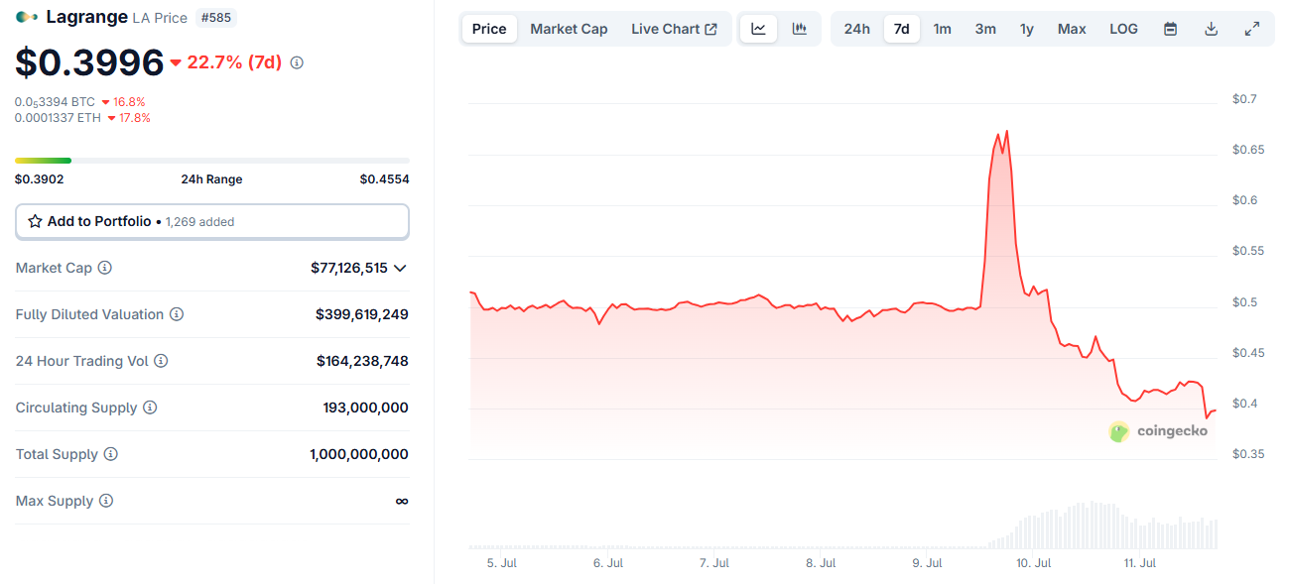Click the 24h Range progress bar
The width and height of the screenshot is (1289, 584).
point(211,160)
